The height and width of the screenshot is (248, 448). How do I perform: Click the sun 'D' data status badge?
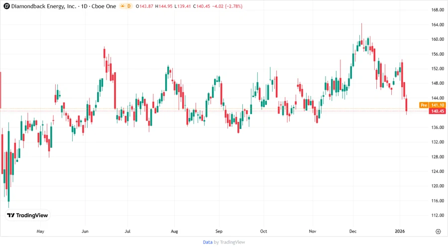126,6
